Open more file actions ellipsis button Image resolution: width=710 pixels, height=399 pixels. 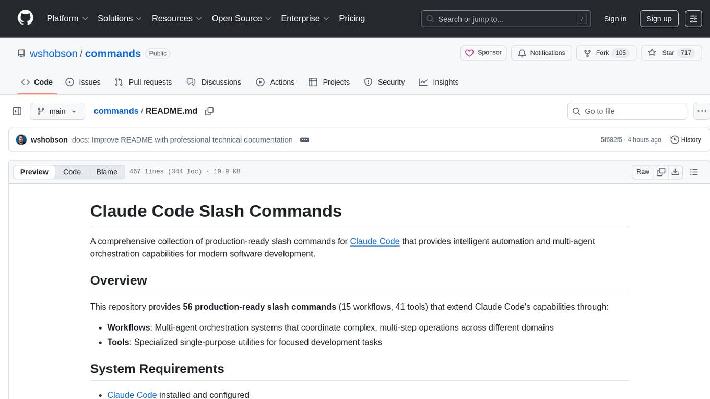click(x=702, y=111)
